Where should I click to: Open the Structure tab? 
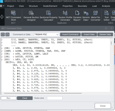click(x=33, y=6)
